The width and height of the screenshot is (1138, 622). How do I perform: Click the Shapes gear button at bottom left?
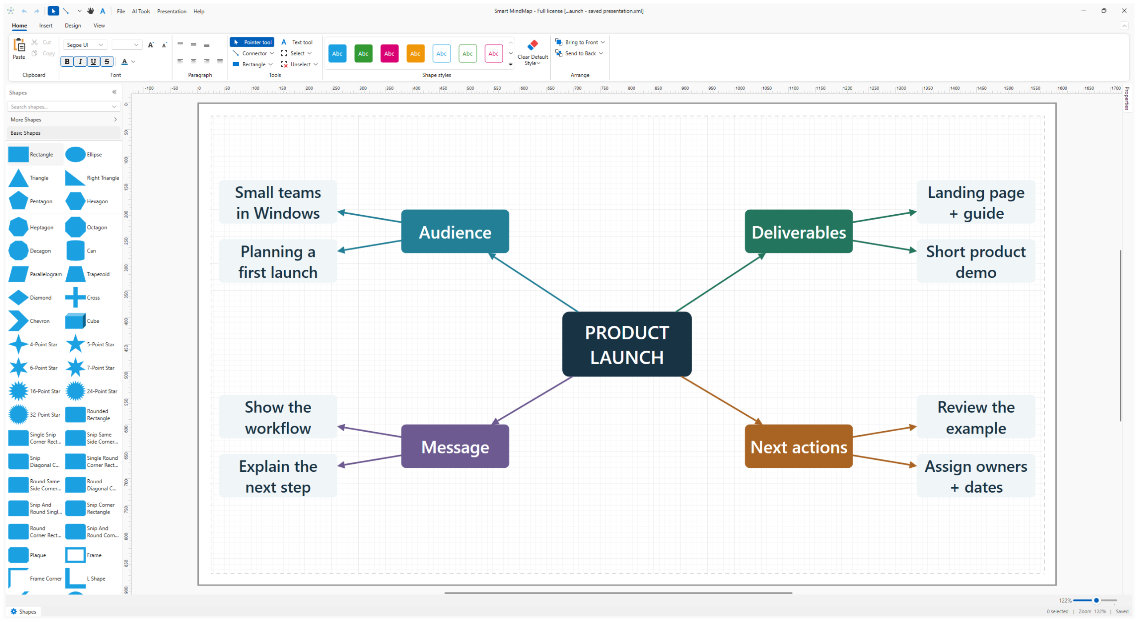coord(23,612)
